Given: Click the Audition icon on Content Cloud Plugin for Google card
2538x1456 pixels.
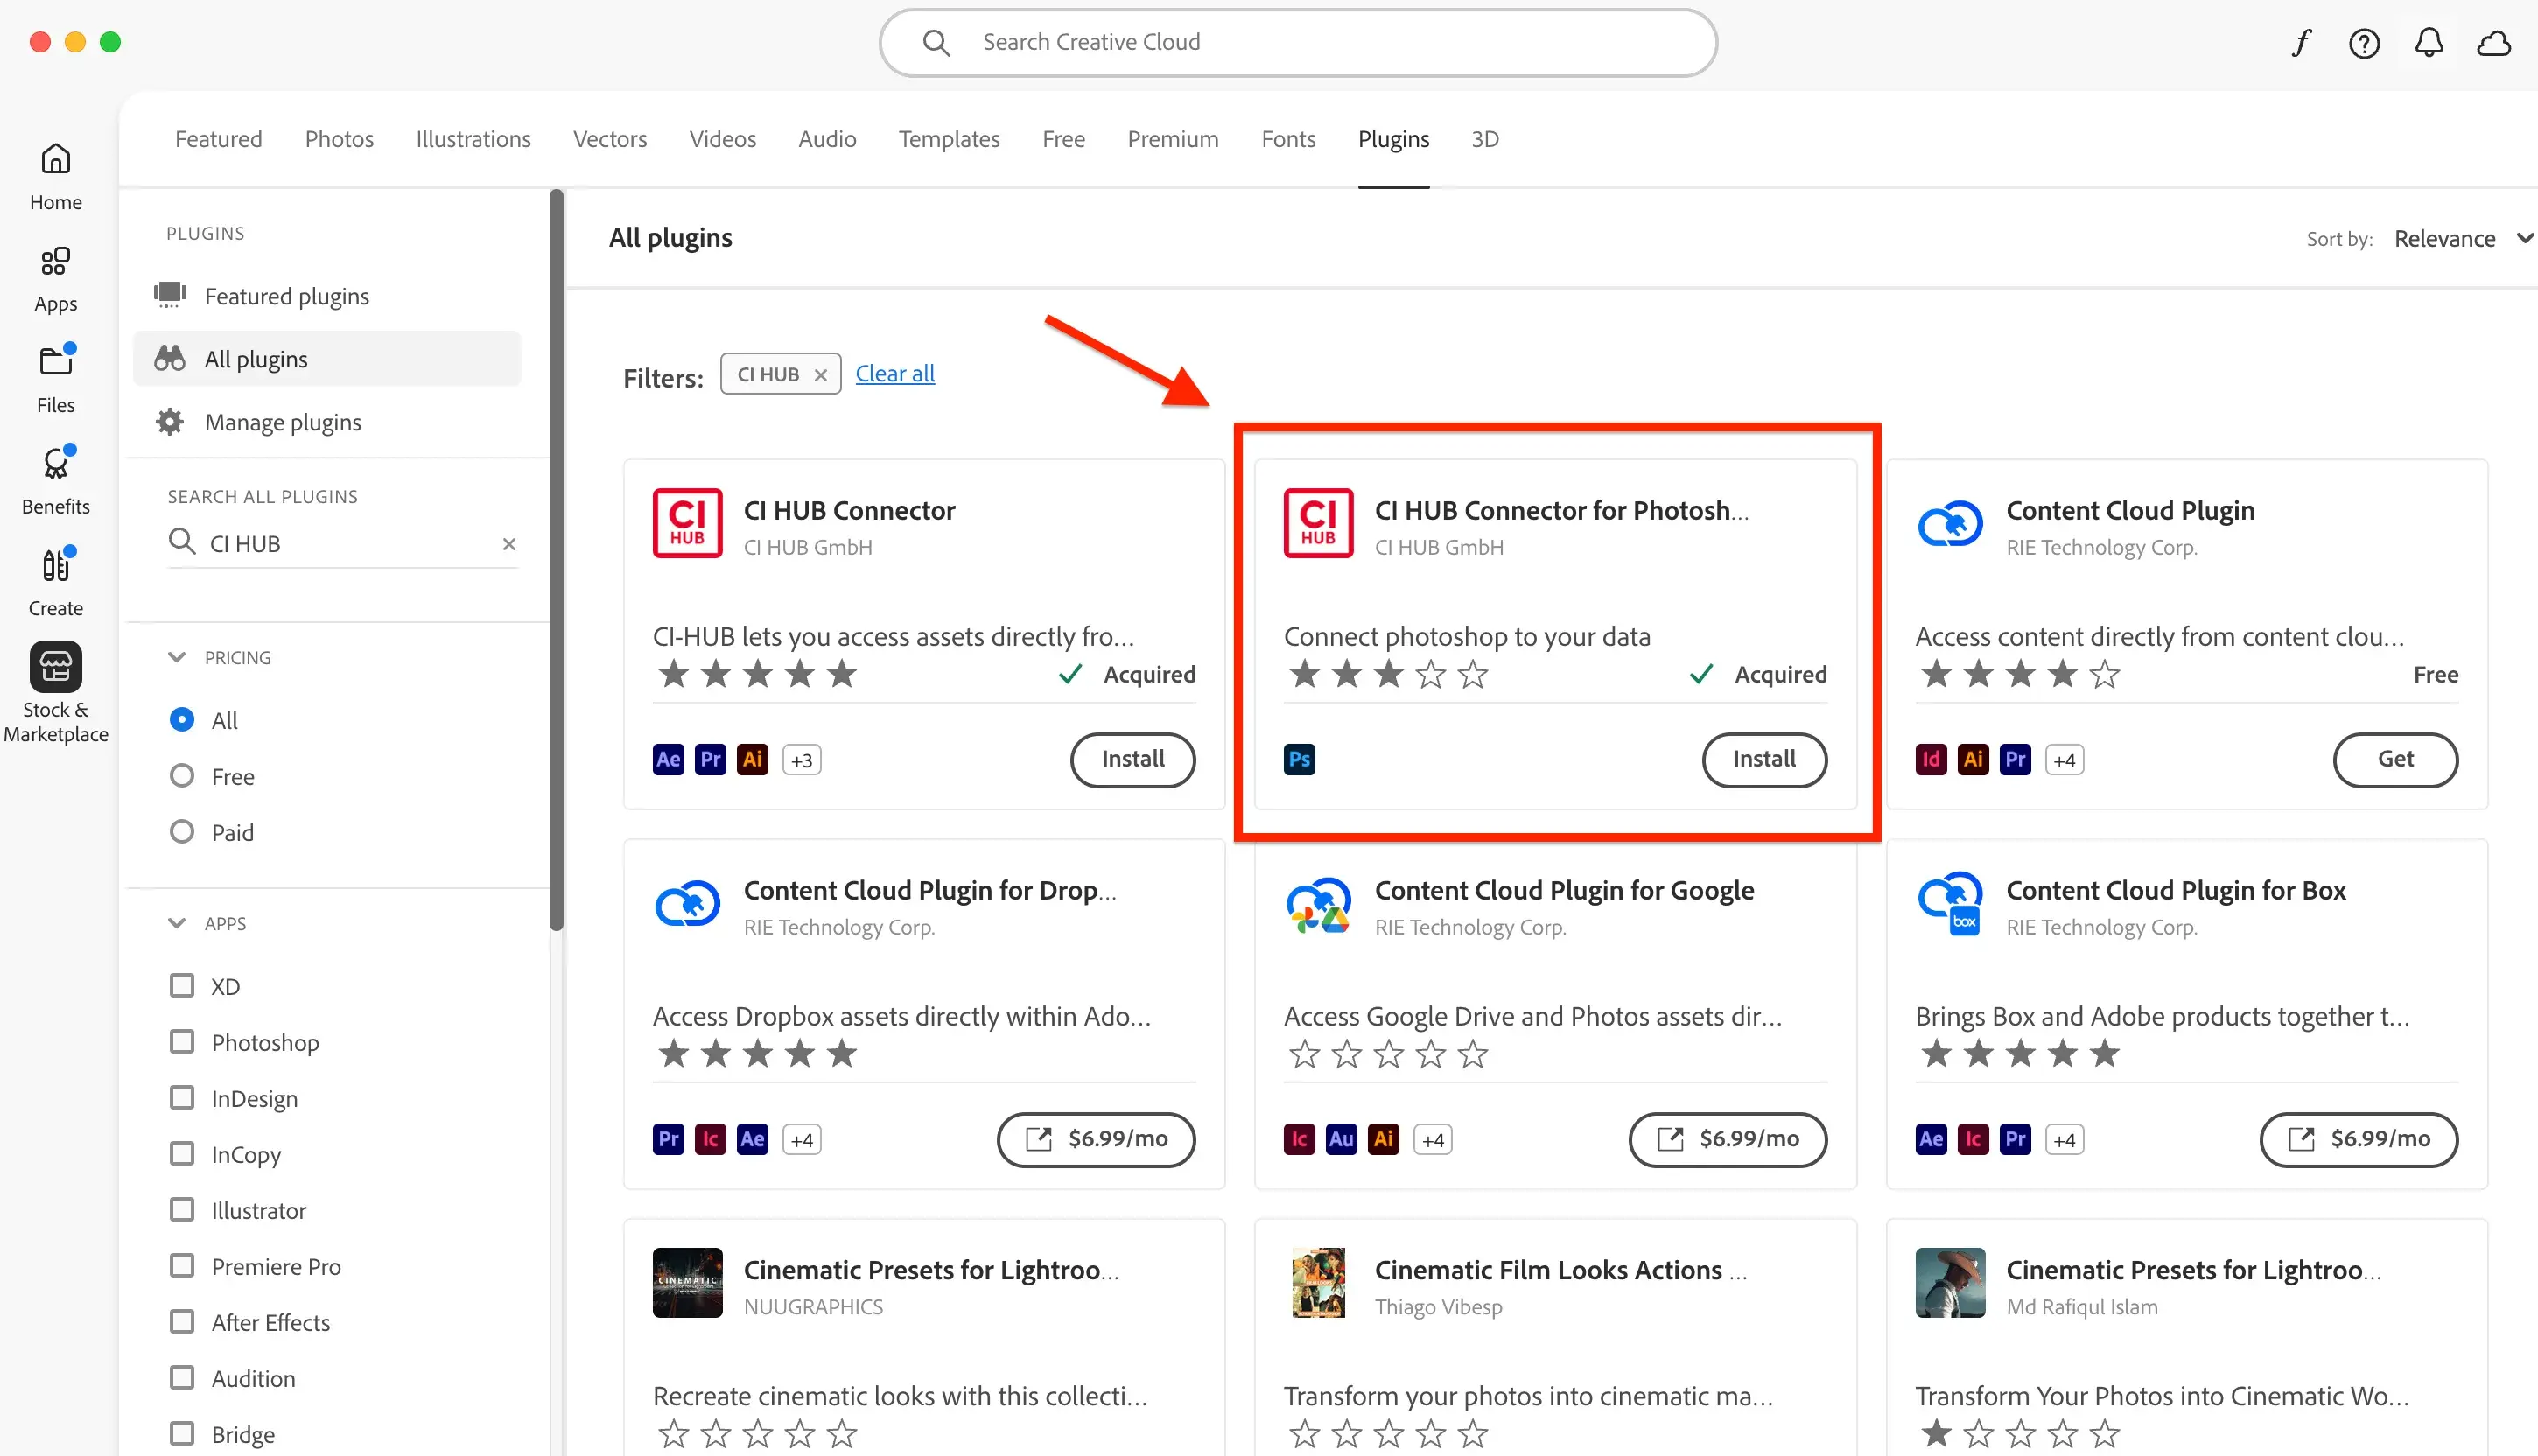Looking at the screenshot, I should point(1341,1139).
